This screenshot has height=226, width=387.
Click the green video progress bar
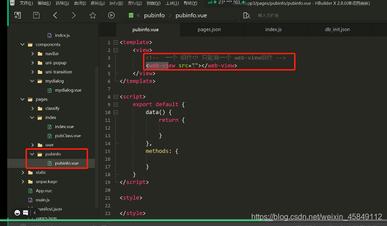pos(136,220)
